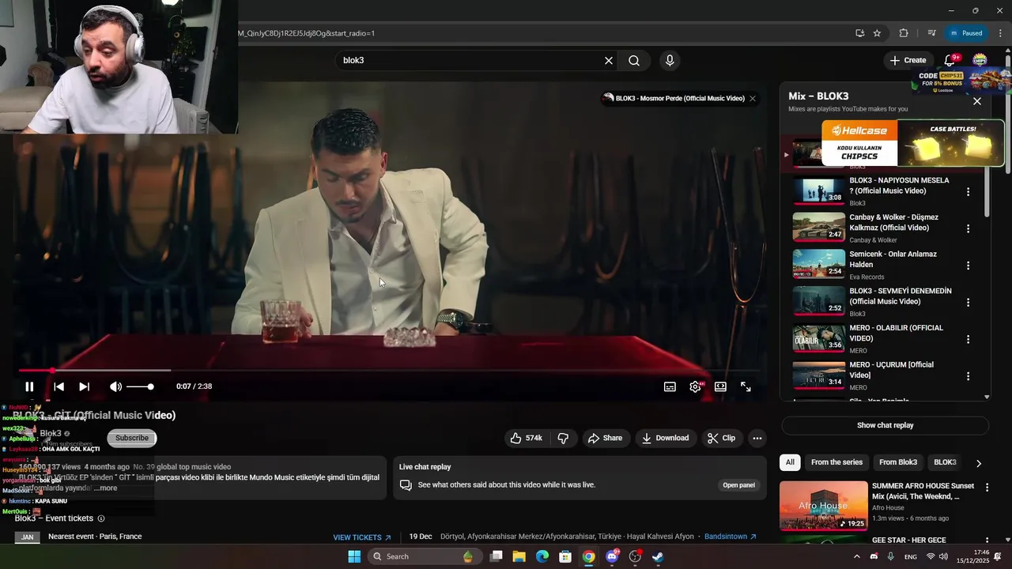
Task: Open File Explorer from taskbar
Action: click(519, 556)
